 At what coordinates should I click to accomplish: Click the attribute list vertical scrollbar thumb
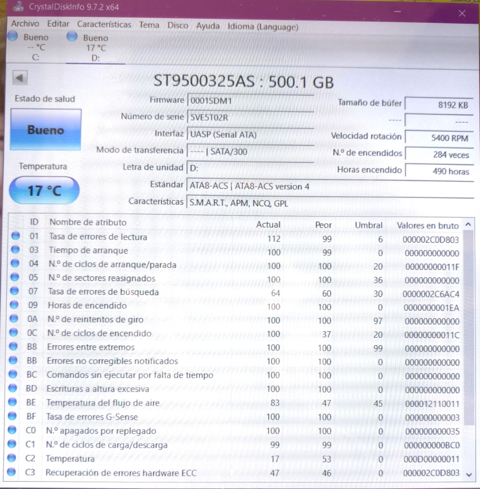tap(469, 328)
